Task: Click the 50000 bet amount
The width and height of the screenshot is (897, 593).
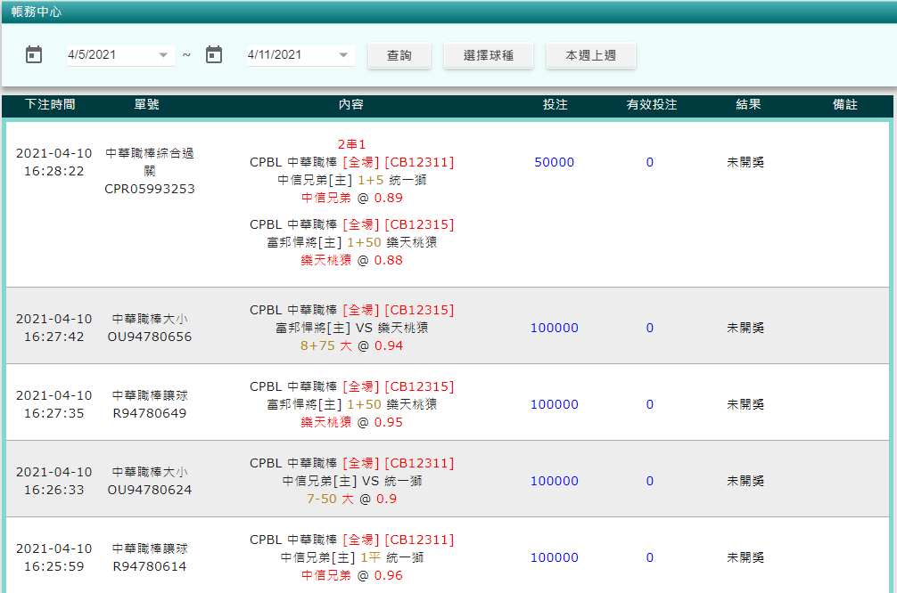Action: pos(555,162)
